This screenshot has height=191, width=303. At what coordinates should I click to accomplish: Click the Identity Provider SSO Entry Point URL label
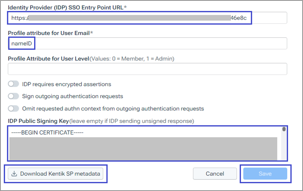[x=65, y=7]
